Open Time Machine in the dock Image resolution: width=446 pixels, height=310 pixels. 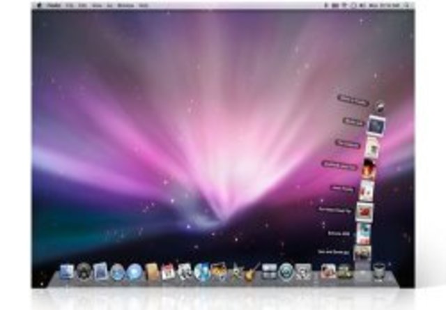pyautogui.click(x=286, y=271)
